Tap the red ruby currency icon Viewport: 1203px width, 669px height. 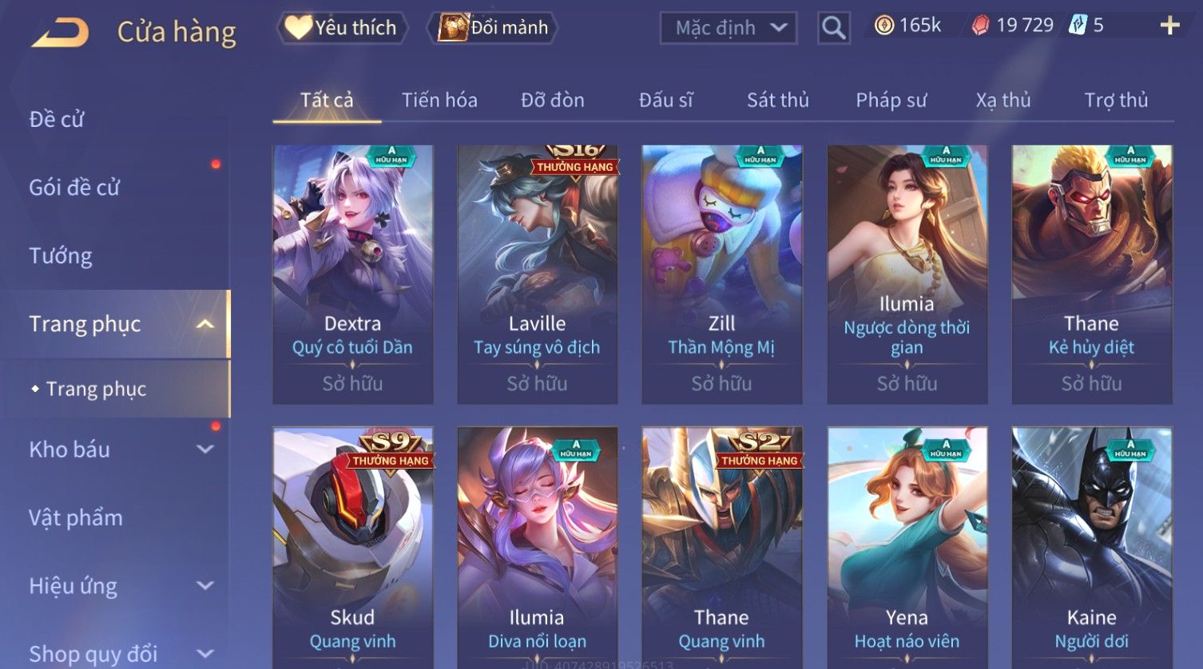tap(980, 26)
